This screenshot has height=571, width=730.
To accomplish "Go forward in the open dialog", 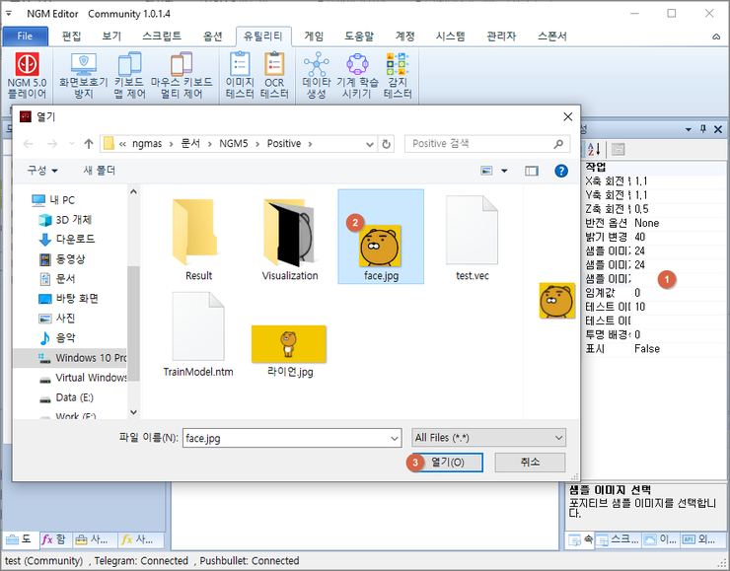I will tap(52, 144).
